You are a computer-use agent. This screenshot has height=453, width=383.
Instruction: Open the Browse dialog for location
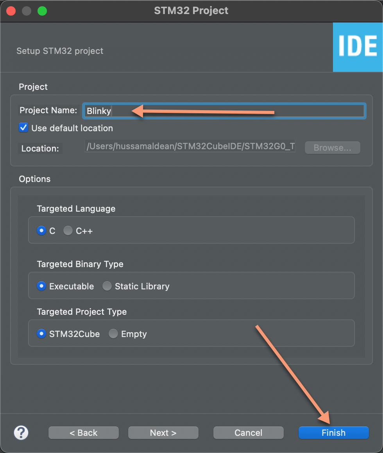click(x=332, y=148)
